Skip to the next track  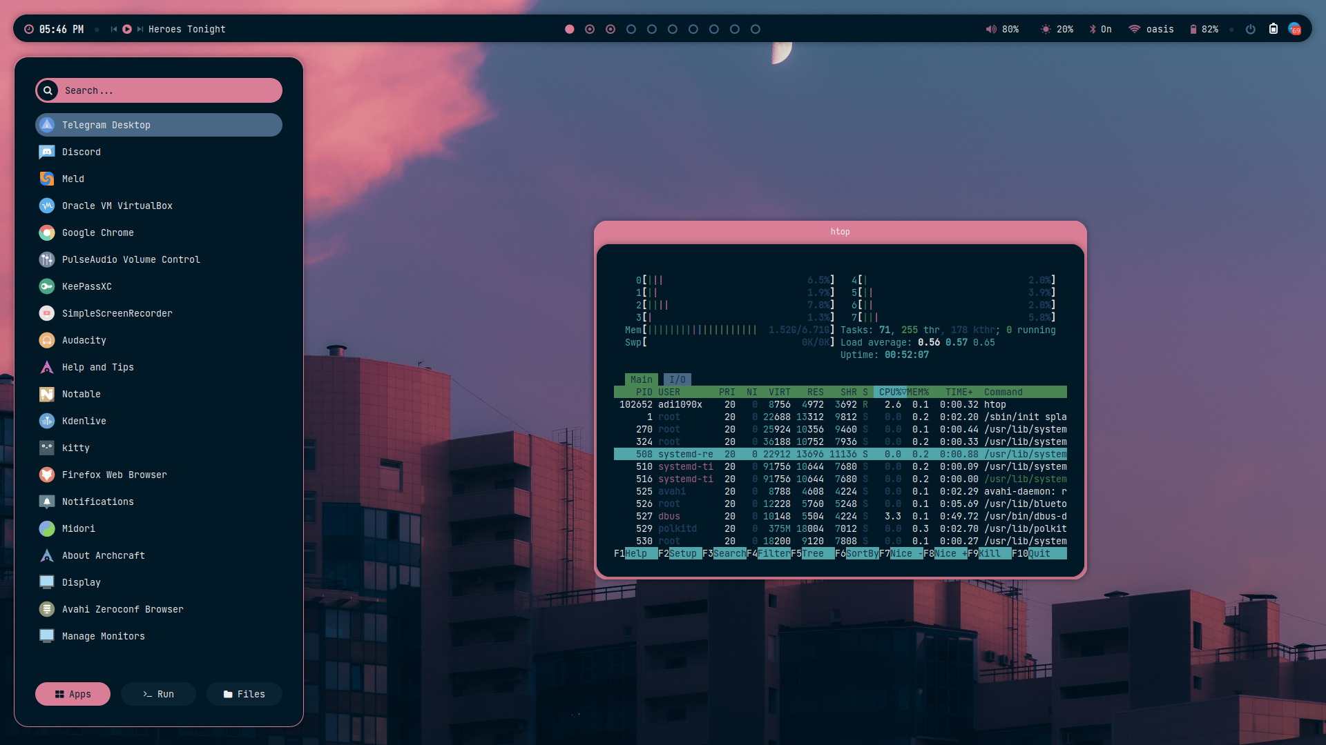140,29
